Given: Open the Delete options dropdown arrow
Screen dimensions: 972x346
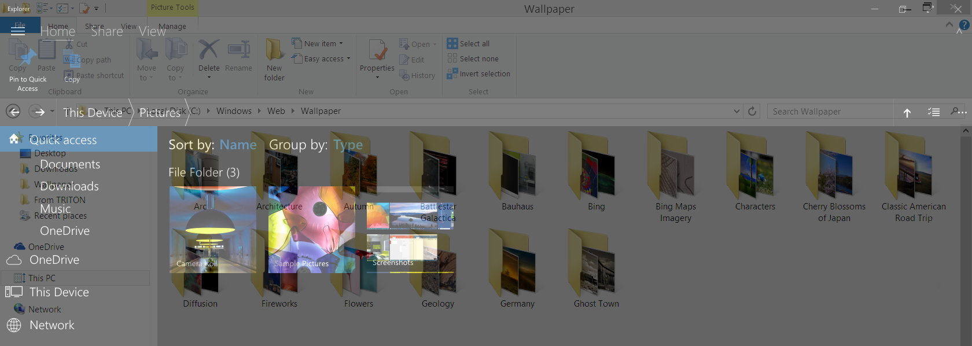Looking at the screenshot, I should click(x=209, y=78).
